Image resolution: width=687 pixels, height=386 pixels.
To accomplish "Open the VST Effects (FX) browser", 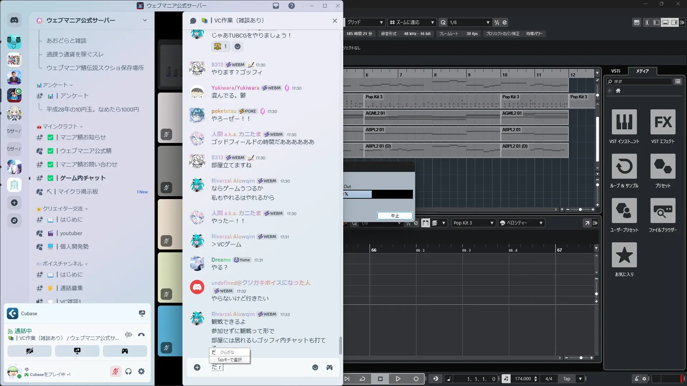I will pos(663,122).
